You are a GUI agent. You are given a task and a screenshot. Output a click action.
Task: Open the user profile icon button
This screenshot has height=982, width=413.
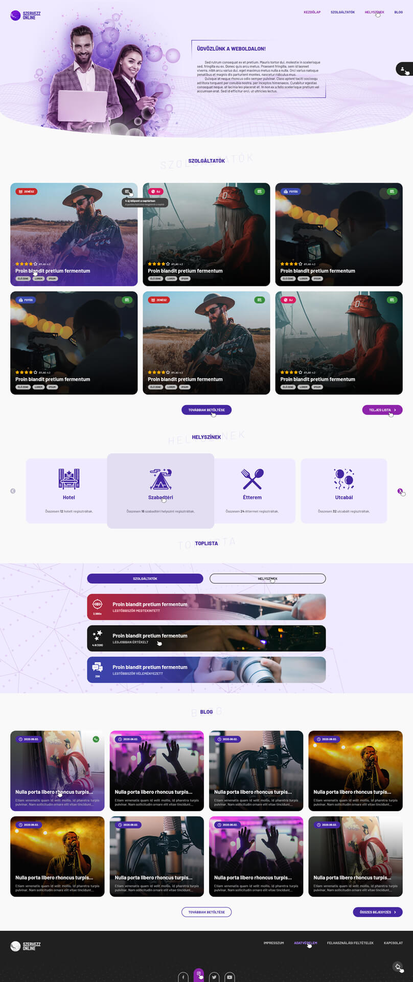[404, 69]
